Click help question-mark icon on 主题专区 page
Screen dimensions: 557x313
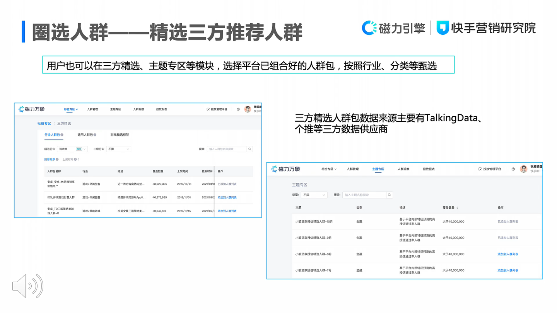click(513, 169)
